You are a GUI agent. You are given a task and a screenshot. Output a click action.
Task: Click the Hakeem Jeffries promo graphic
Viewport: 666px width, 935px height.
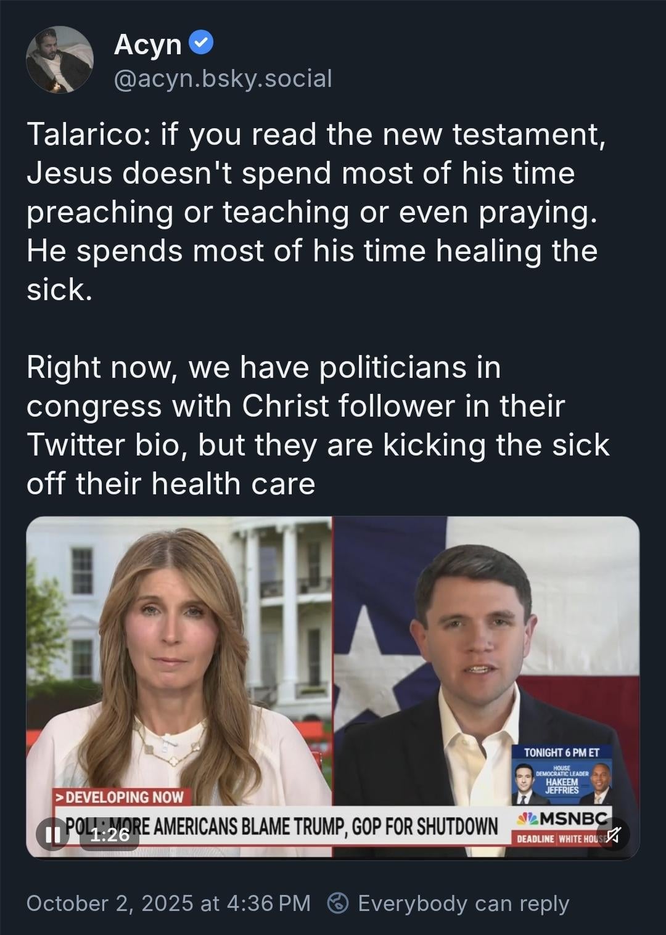[562, 781]
